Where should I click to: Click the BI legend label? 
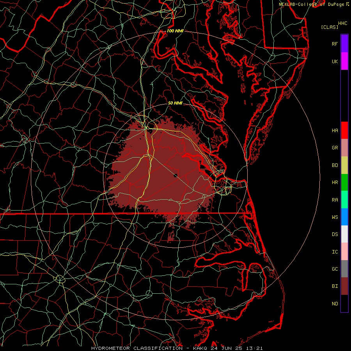pyautogui.click(x=335, y=286)
